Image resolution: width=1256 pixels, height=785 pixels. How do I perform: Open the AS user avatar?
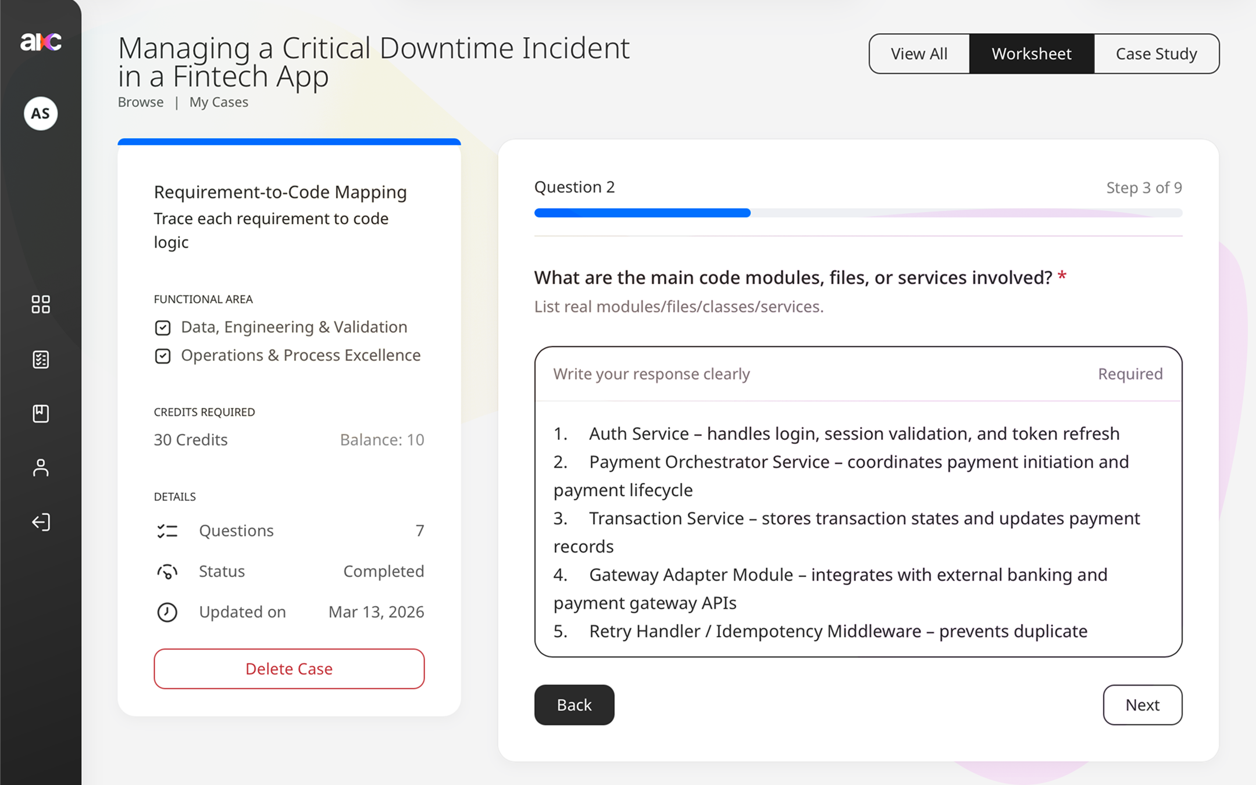[41, 113]
